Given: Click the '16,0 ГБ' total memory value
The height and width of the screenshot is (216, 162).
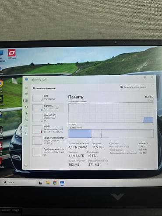Looking at the screenshot, I should pyautogui.click(x=148, y=97).
